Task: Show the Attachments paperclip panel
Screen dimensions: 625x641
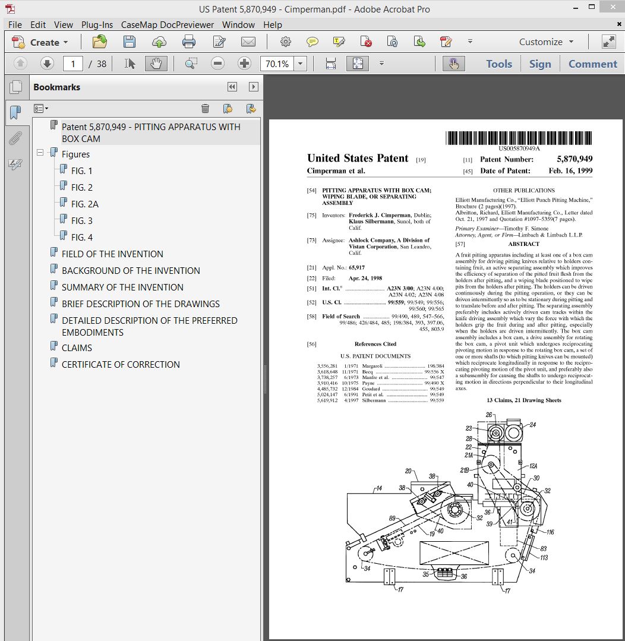Action: 15,138
